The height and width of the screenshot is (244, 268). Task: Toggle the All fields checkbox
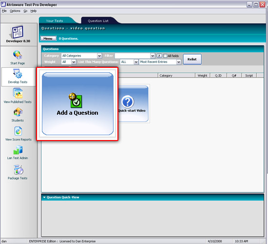[x=165, y=56]
